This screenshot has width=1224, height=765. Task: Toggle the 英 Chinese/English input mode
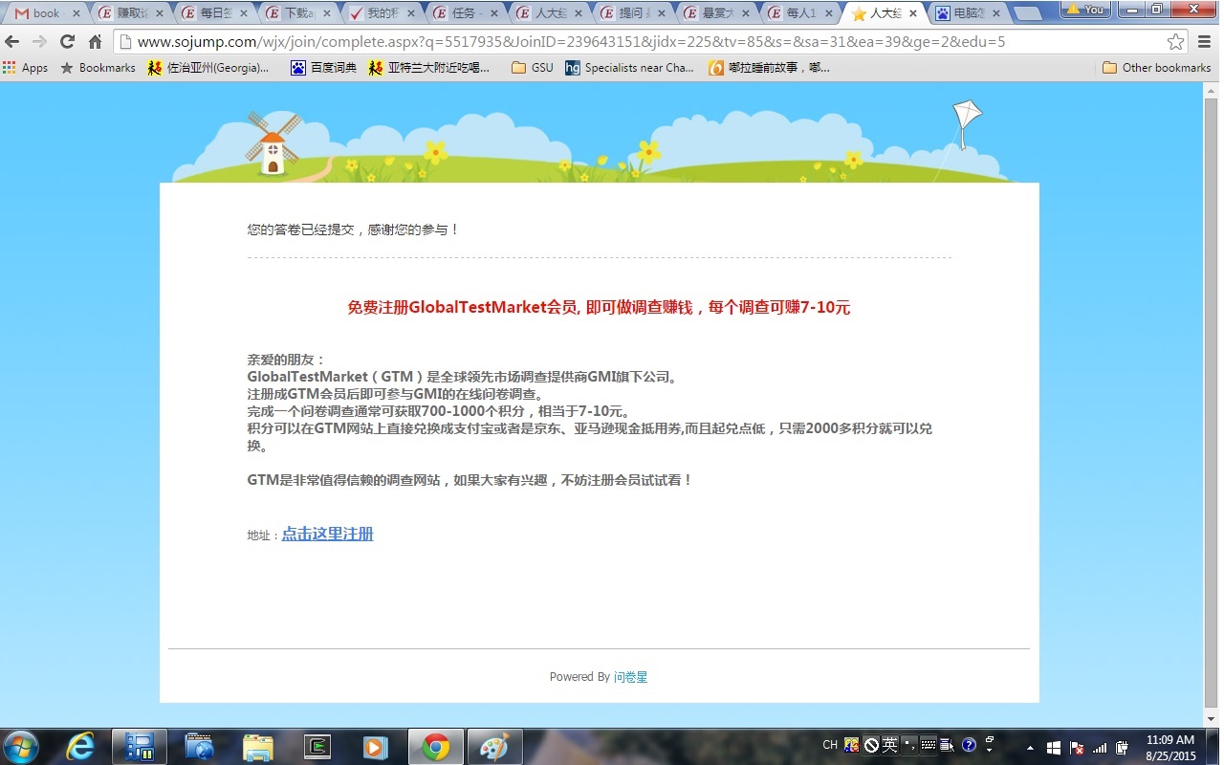889,745
